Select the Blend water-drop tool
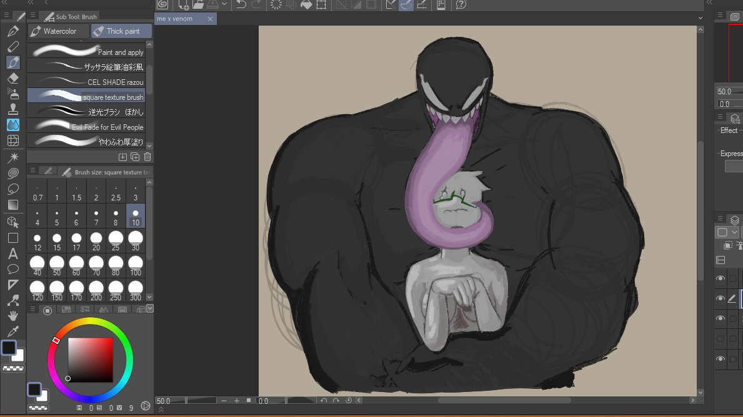This screenshot has width=743, height=417. (x=12, y=125)
